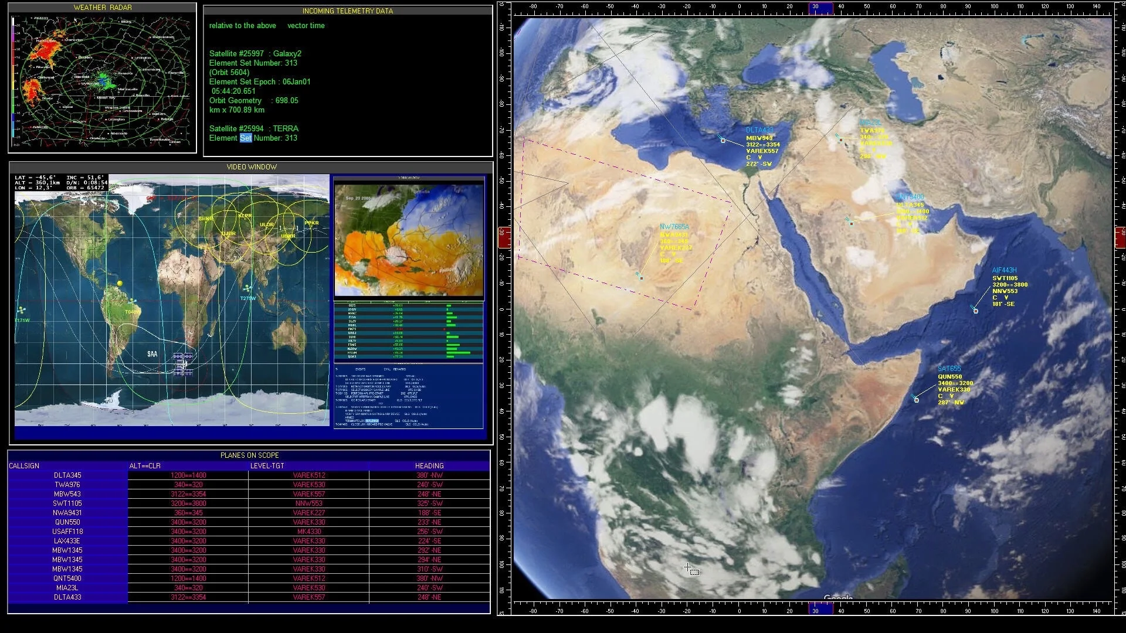Click the space station icon near SAA
Image resolution: width=1126 pixels, height=633 pixels.
coord(183,363)
